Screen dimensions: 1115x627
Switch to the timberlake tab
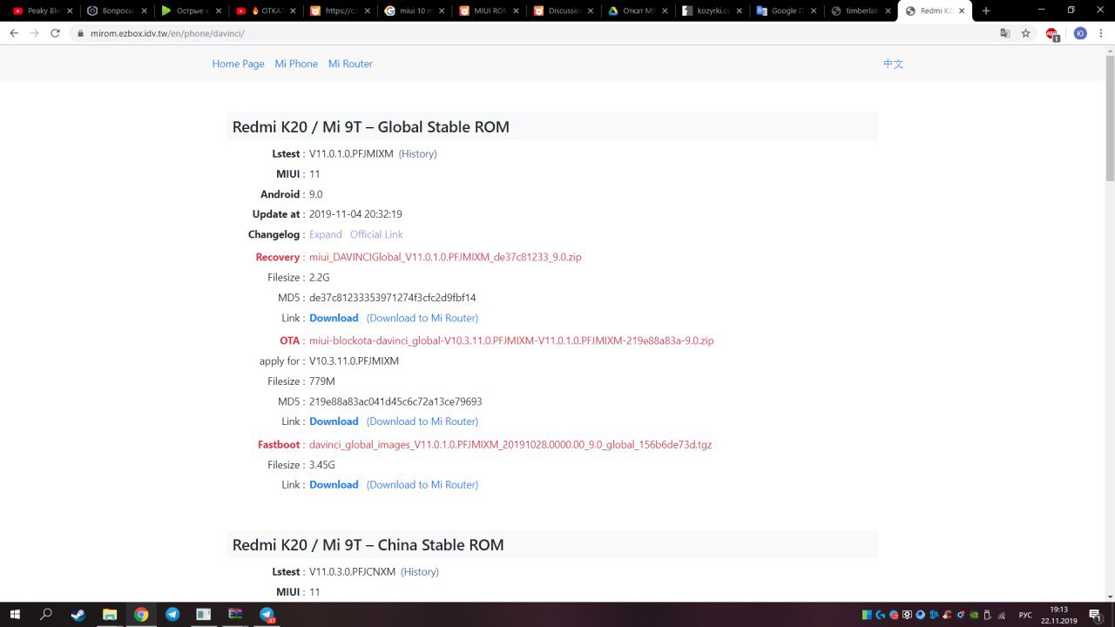pyautogui.click(x=860, y=10)
